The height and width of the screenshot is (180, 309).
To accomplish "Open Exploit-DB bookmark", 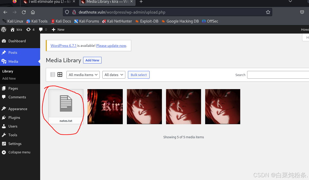I will (x=147, y=21).
